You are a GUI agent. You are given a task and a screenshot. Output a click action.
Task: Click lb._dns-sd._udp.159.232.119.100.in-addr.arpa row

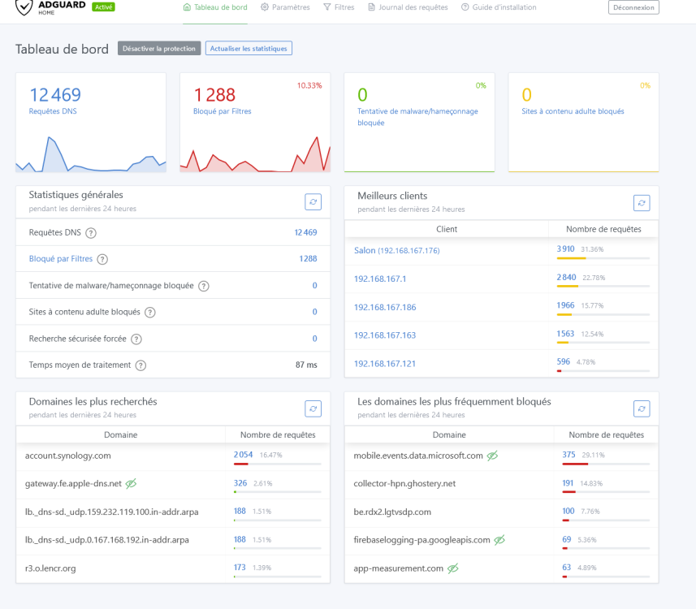coord(173,512)
